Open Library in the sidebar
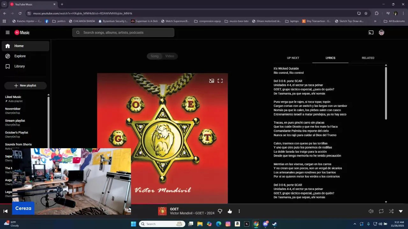This screenshot has width=408, height=229. pyautogui.click(x=25, y=66)
